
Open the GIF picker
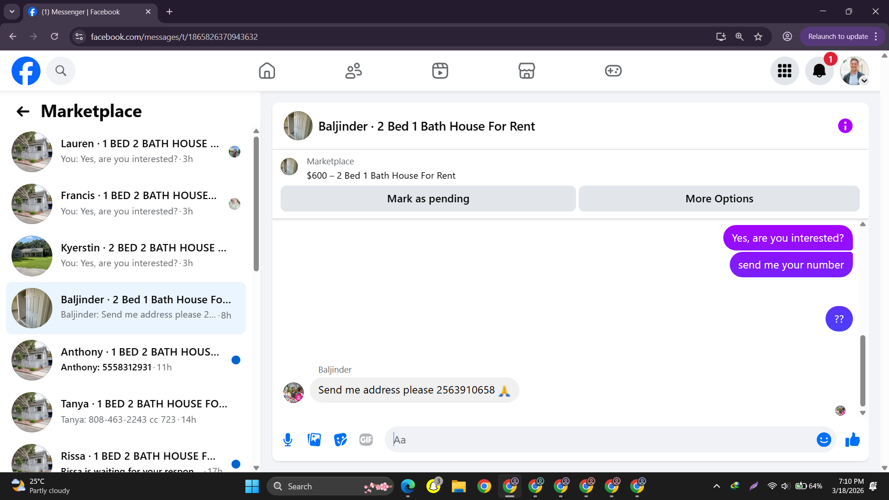point(366,440)
